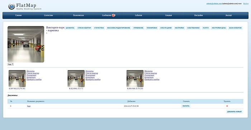Open the first section's parking thumbnail

(17, 79)
